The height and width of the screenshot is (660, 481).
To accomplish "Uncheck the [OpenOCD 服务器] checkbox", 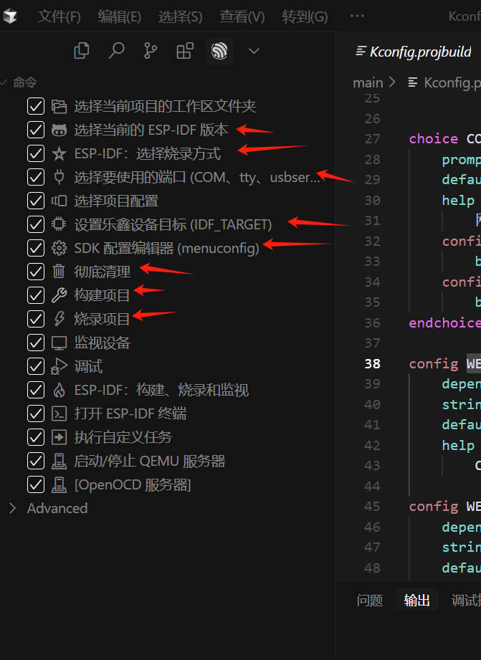I will point(36,484).
